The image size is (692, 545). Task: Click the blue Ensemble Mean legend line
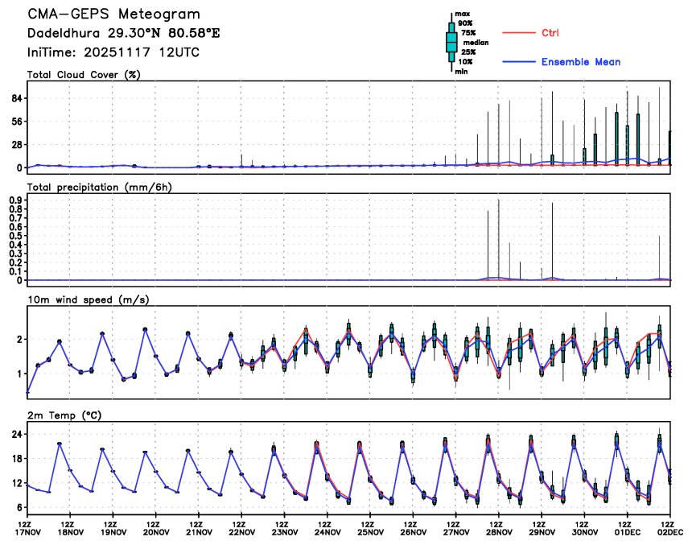click(x=519, y=62)
